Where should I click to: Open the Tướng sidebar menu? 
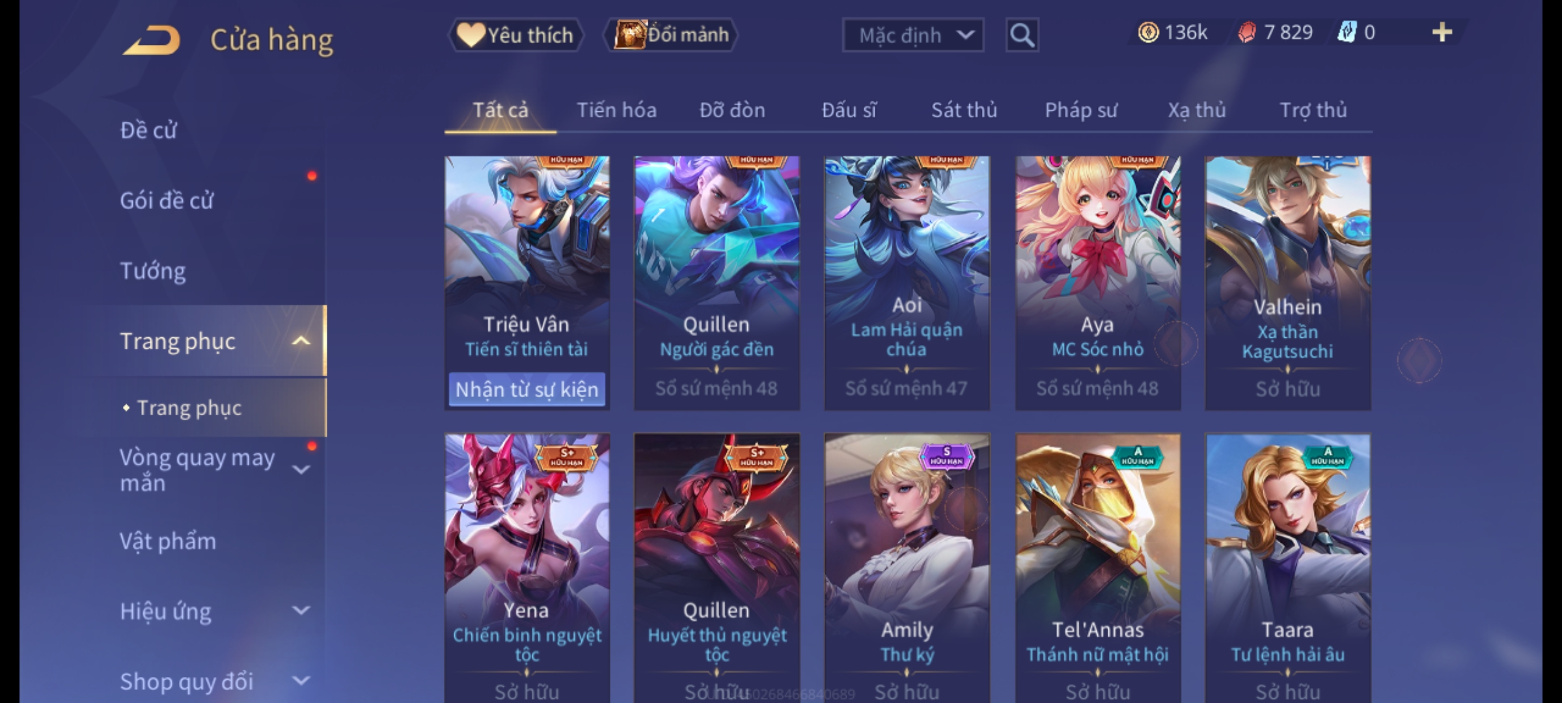(x=153, y=271)
